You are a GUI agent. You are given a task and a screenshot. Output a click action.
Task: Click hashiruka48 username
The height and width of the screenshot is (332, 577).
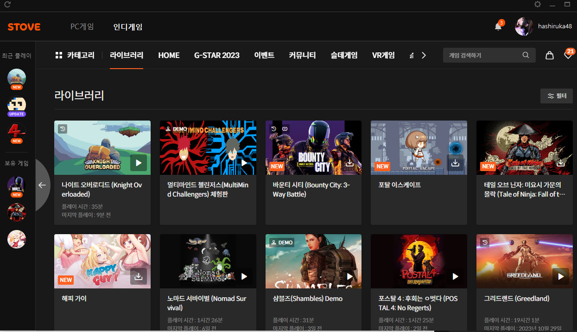(555, 26)
